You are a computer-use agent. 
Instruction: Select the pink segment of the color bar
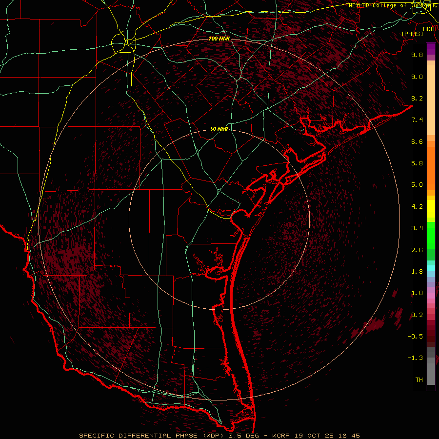tap(431, 296)
